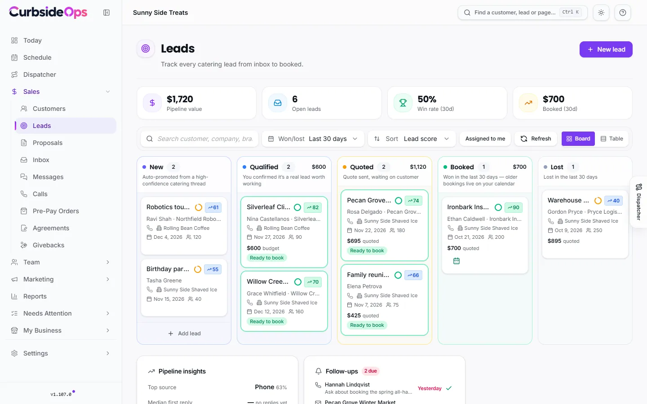Screen dimensions: 647x404
Task: Collapse the sidebar using the panel icon
Action: pyautogui.click(x=106, y=13)
